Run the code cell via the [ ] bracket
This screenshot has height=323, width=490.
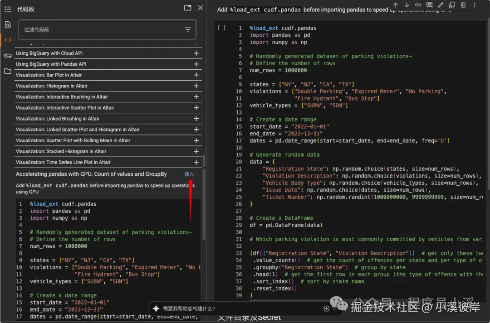(x=221, y=28)
